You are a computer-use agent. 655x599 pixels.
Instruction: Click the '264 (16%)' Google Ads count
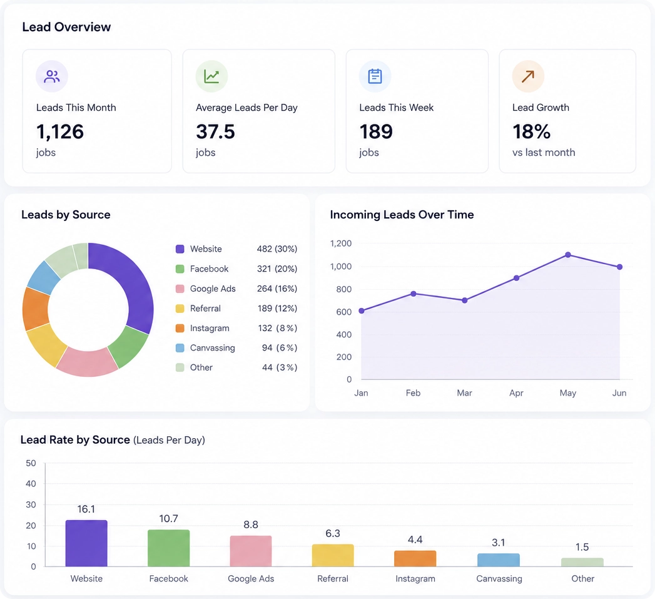tap(277, 289)
